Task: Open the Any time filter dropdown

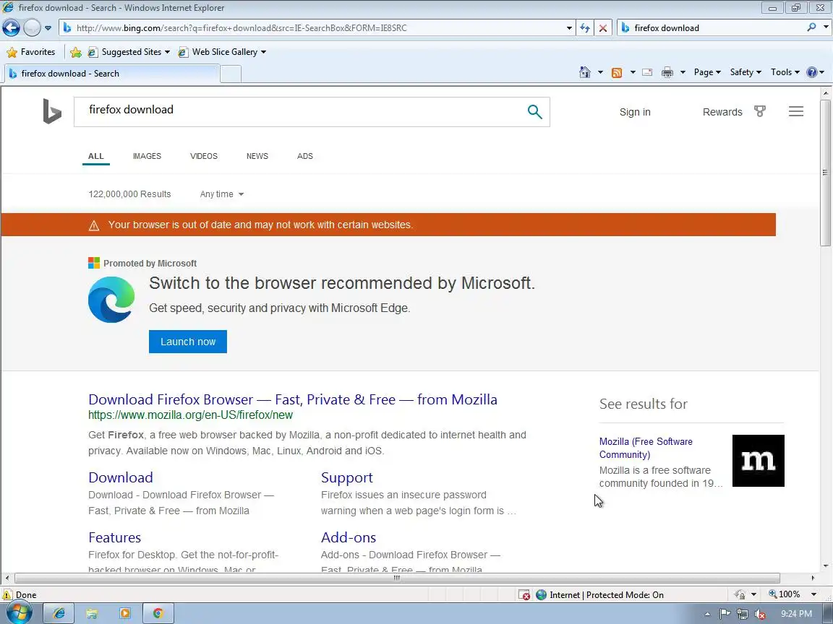Action: coord(222,194)
